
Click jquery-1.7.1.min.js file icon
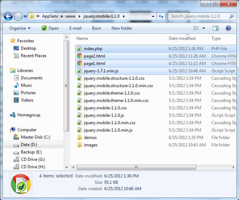click(79, 71)
